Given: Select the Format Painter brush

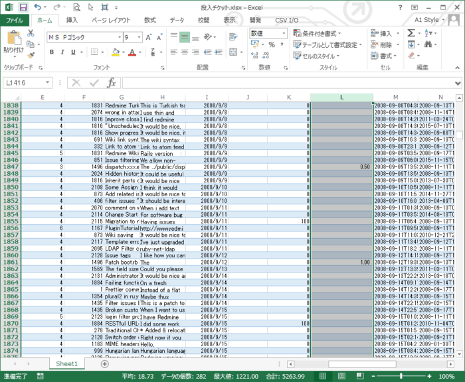Looking at the screenshot, I should pos(31,55).
